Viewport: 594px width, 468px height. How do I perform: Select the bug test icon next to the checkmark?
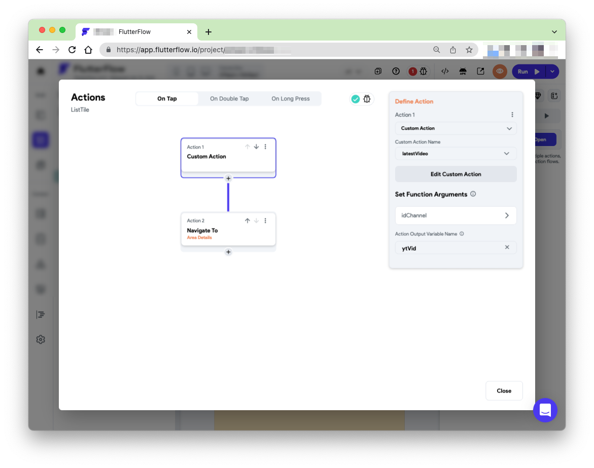[x=367, y=99]
